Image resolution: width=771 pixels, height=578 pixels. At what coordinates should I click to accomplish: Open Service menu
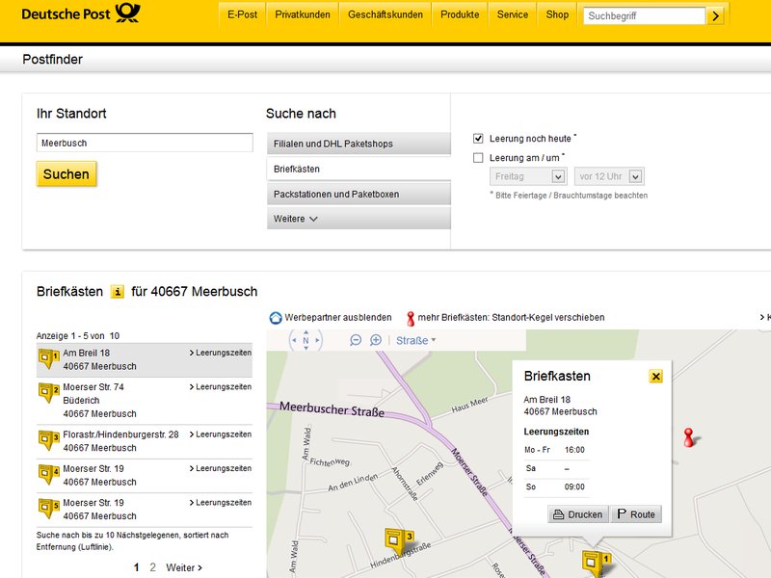(x=513, y=14)
